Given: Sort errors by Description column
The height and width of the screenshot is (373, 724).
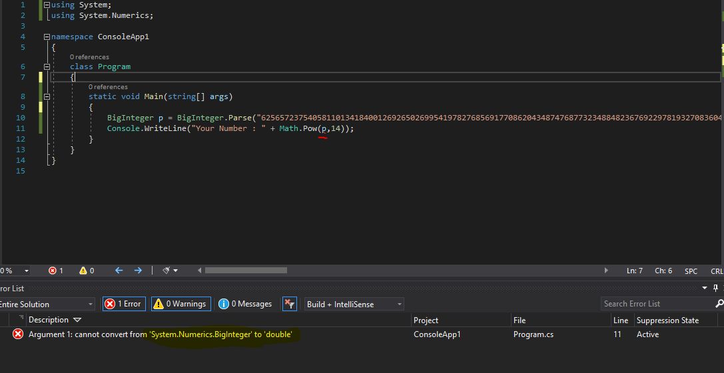Looking at the screenshot, I should [x=49, y=320].
